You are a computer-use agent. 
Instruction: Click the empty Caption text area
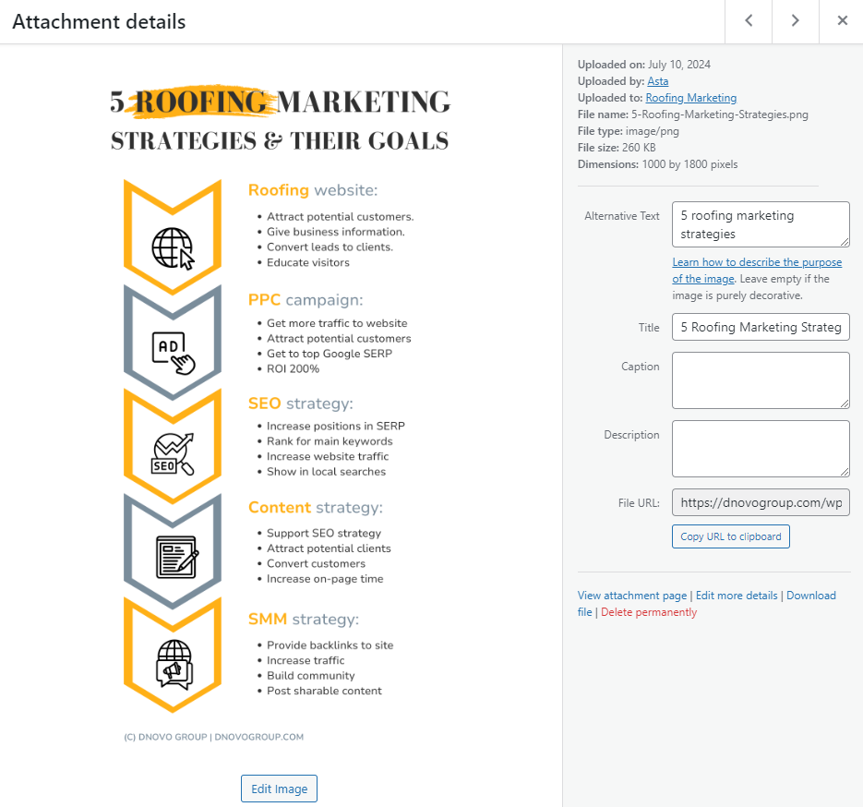tap(760, 379)
